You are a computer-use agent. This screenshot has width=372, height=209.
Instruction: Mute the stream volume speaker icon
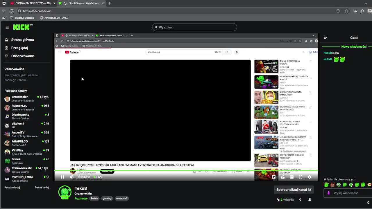72,177
